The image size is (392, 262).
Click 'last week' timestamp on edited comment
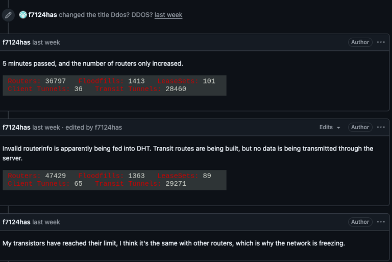tap(46, 127)
